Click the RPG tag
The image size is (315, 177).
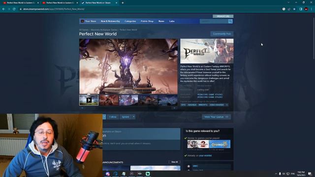[x=183, y=105]
